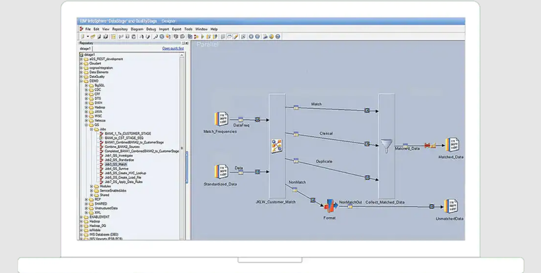Select the dstage1 repository tab
The height and width of the screenshot is (273, 541).
pyautogui.click(x=85, y=49)
